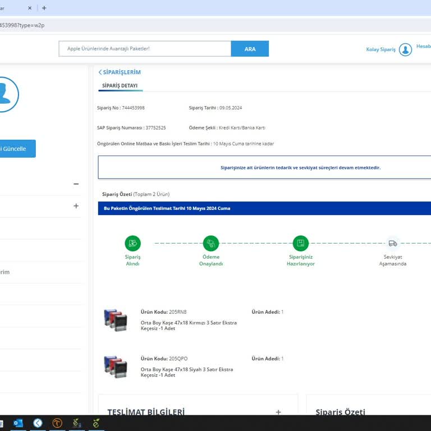
Task: Click Sipariş Tarihi 09.05.2024 text
Action: [215, 108]
